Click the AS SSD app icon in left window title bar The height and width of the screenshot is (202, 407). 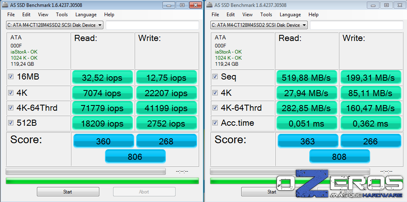coord(5,5)
